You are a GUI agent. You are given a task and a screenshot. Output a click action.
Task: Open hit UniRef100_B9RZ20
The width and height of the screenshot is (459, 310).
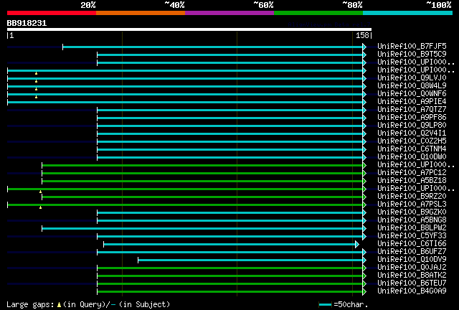pyautogui.click(x=412, y=197)
